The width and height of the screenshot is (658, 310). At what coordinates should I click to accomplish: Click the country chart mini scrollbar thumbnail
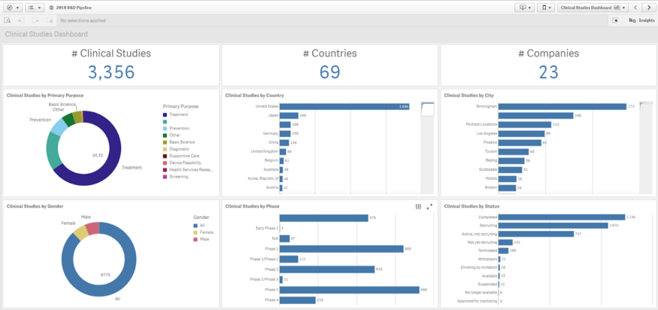pyautogui.click(x=428, y=109)
